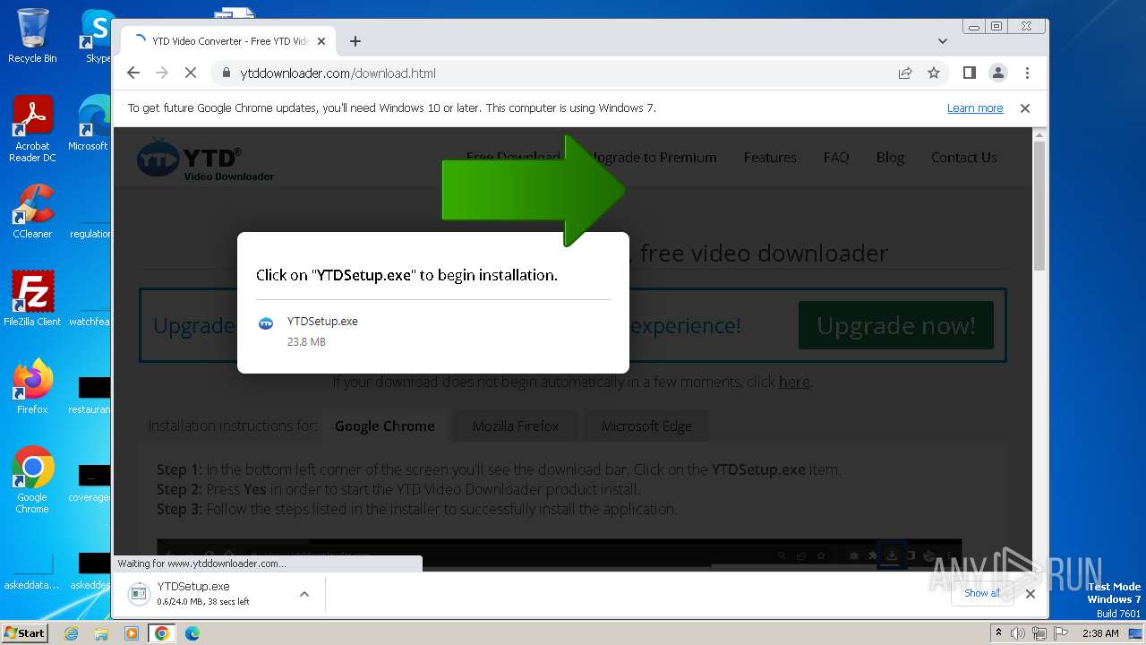The width and height of the screenshot is (1146, 645).
Task: Go forward with Chrome's forward arrow
Action: (x=162, y=73)
